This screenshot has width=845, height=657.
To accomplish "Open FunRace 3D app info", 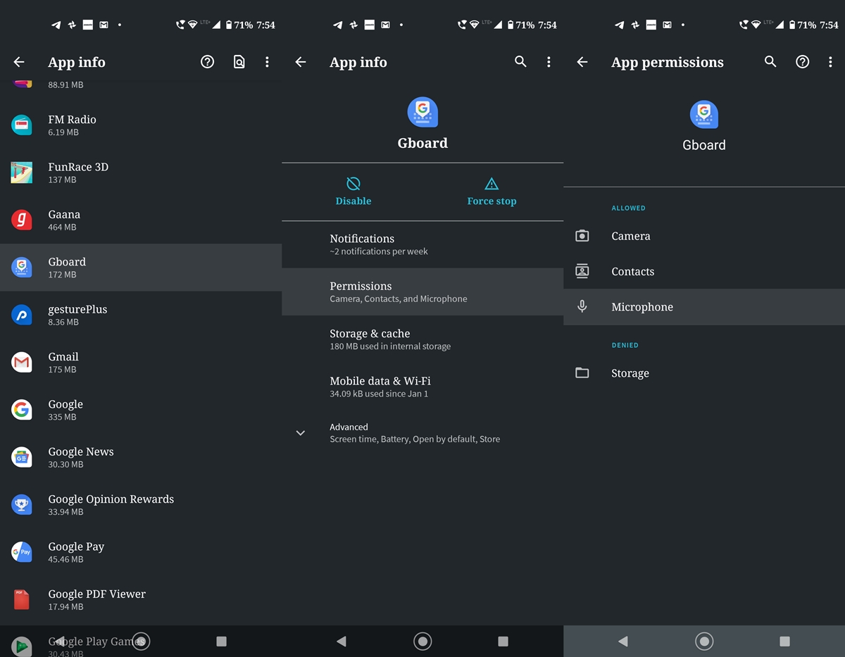I will click(141, 173).
